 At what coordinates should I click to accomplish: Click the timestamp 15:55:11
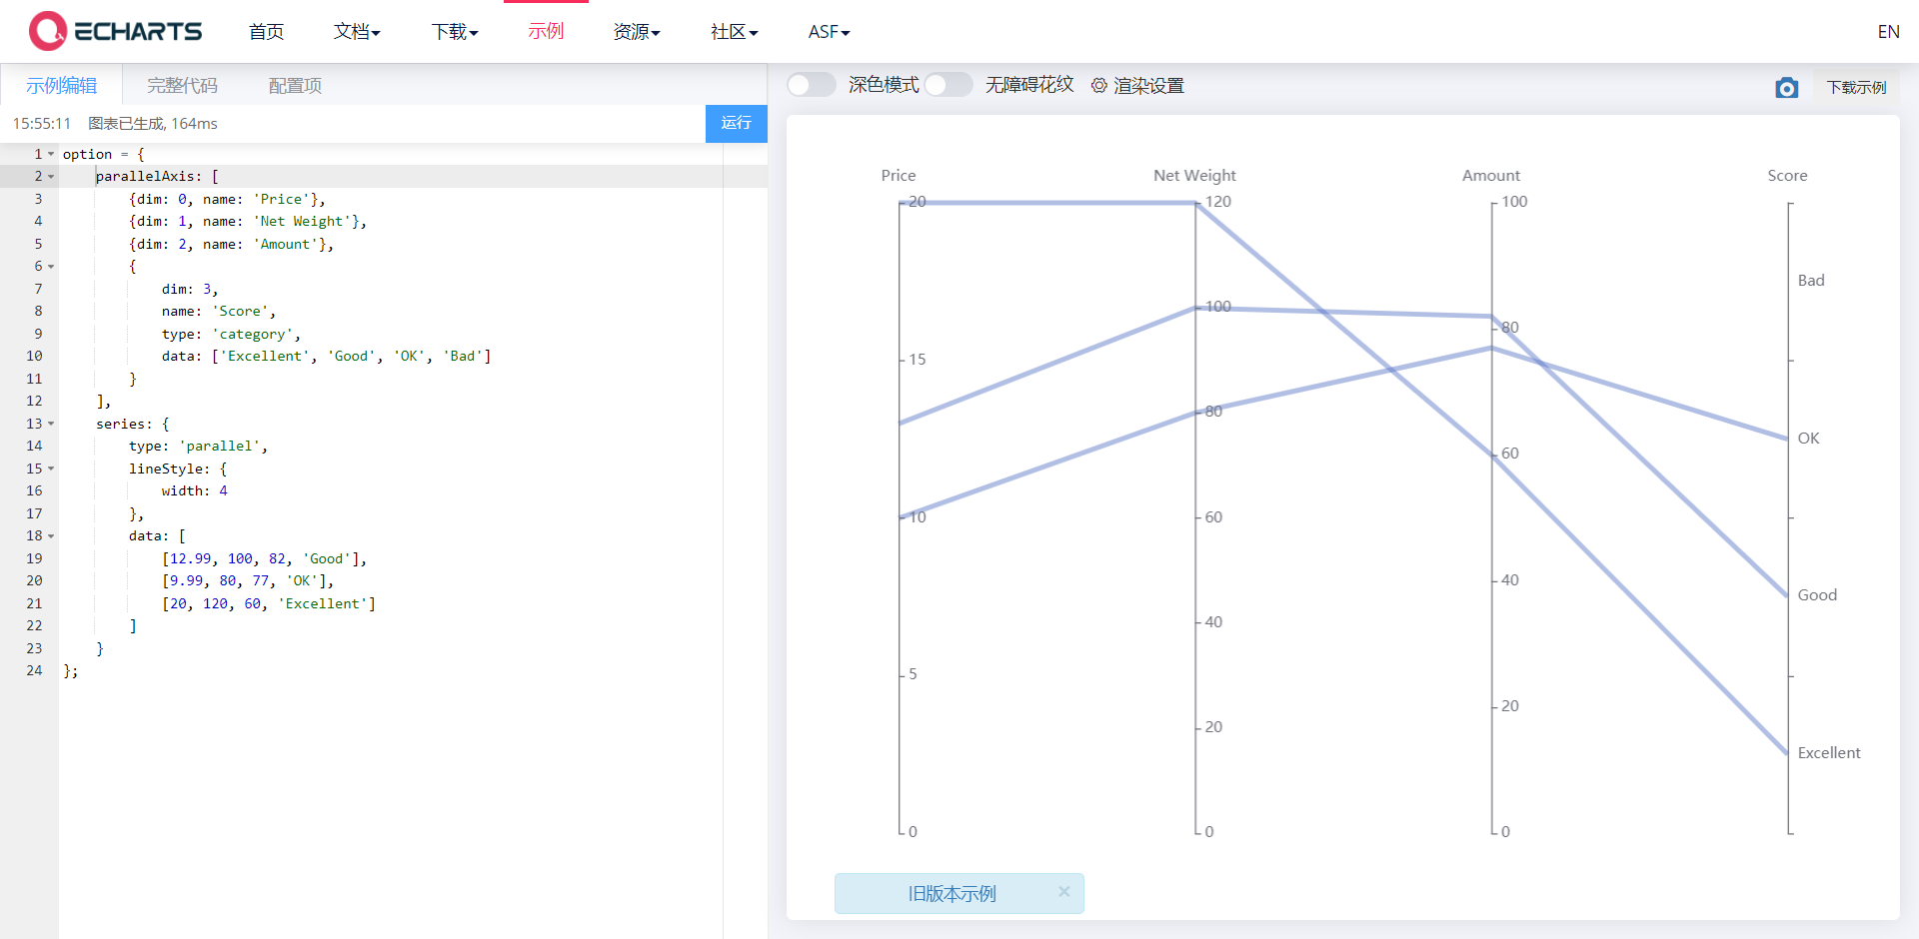42,124
